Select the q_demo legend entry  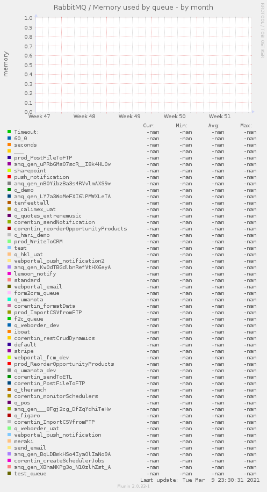[x=24, y=190]
